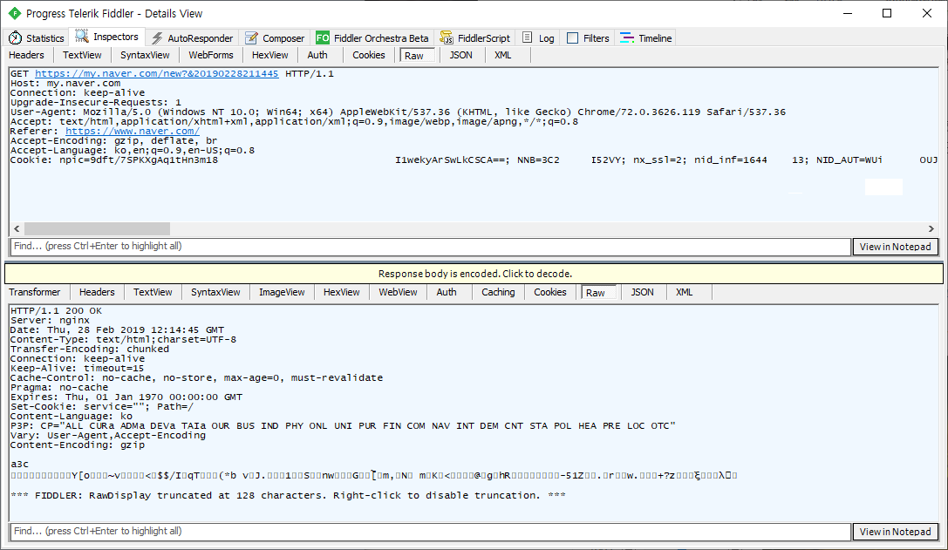Toggle the Filters checkbox
948x550 pixels.
point(572,38)
